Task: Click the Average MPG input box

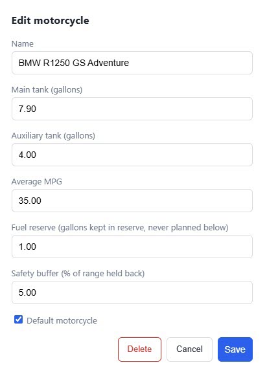Action: [132, 201]
